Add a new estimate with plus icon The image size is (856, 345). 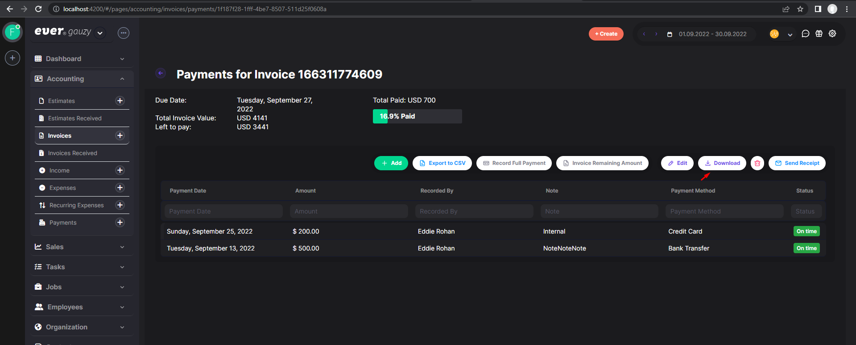[120, 101]
